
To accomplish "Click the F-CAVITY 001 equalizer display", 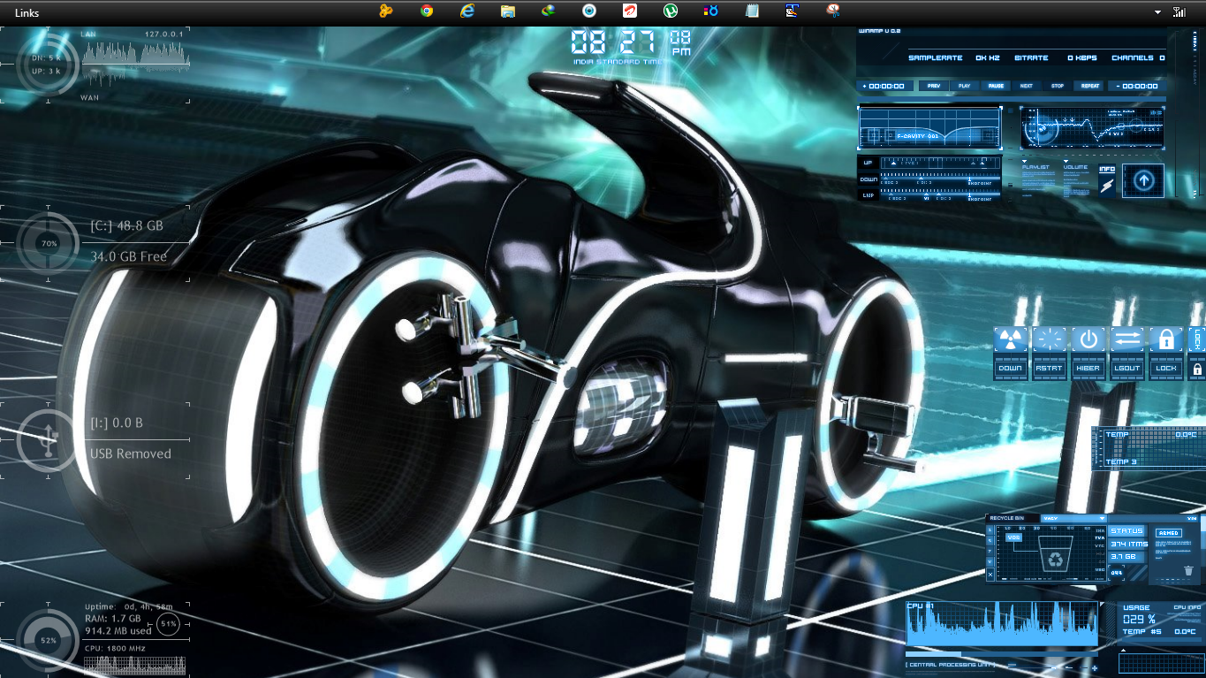I will point(929,128).
